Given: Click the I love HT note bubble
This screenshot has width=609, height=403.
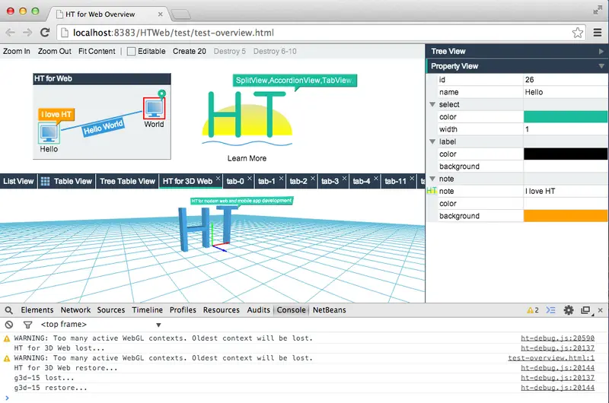Looking at the screenshot, I should click(x=56, y=114).
